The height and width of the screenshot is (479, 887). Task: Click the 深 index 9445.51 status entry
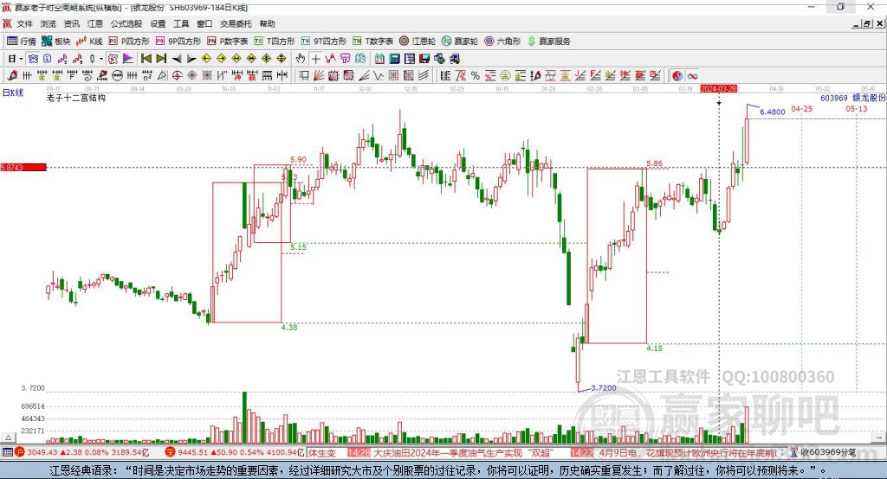click(235, 452)
